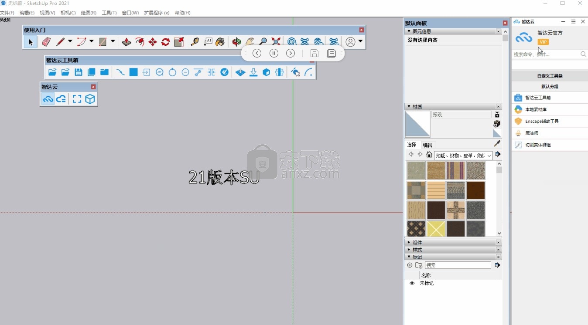Click the wrench icon in 智达云工具箱
The height and width of the screenshot is (325, 588).
click(x=198, y=72)
